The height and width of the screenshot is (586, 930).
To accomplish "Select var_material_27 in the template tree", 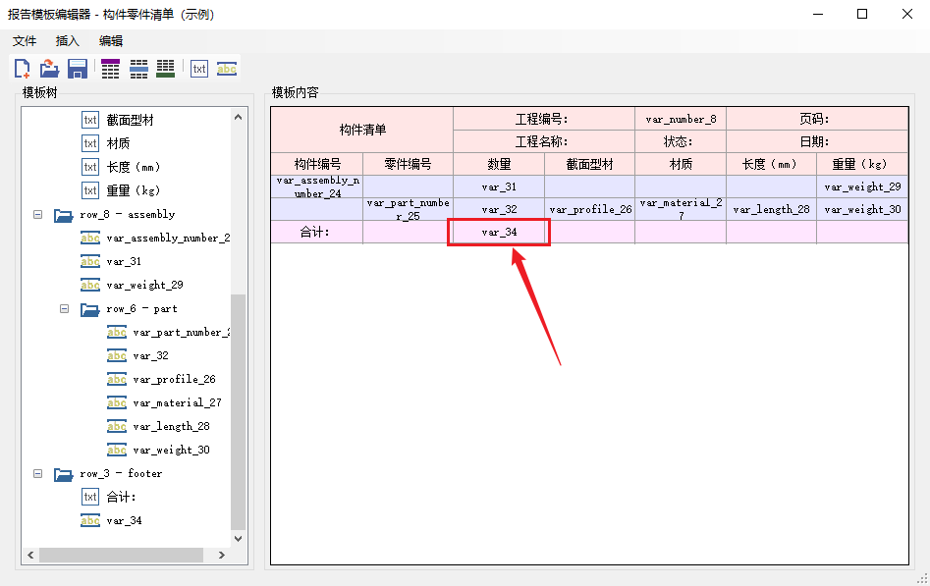I will click(178, 403).
